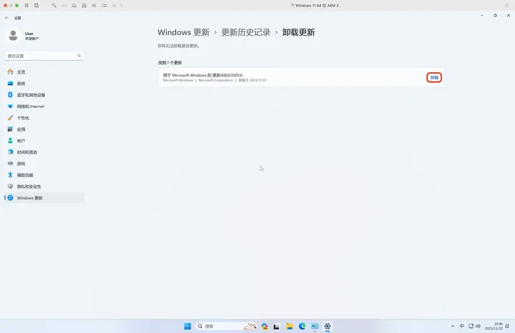Screen dimensions: 515x333
Task: Open the notification center icon
Action: click(x=507, y=326)
